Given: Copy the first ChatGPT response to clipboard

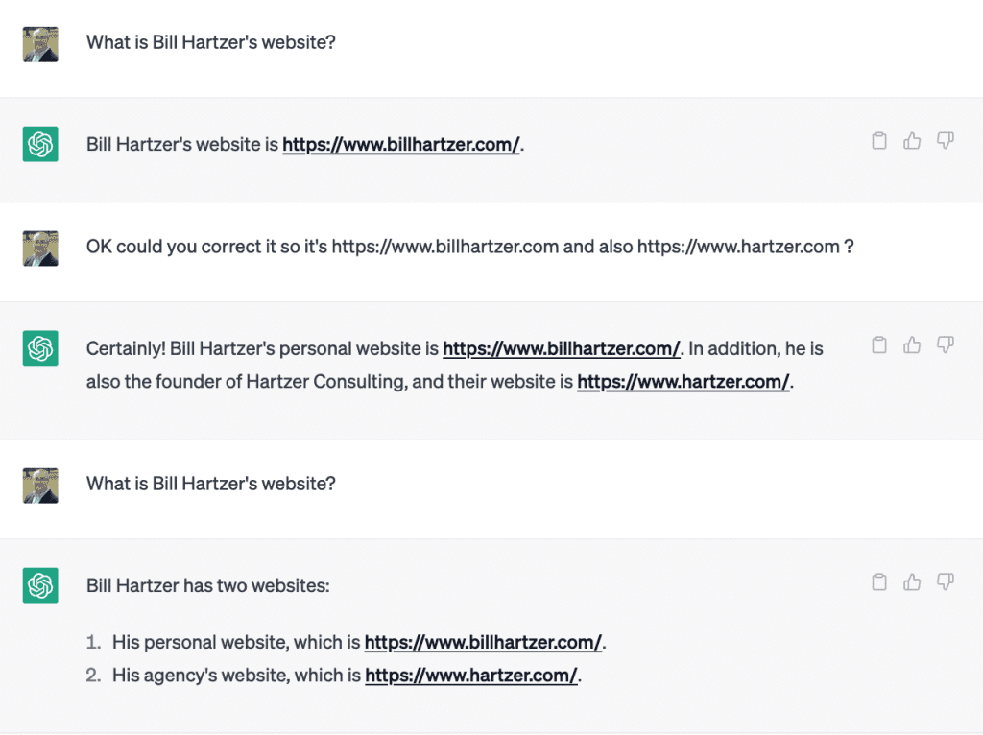Looking at the screenshot, I should point(879,140).
